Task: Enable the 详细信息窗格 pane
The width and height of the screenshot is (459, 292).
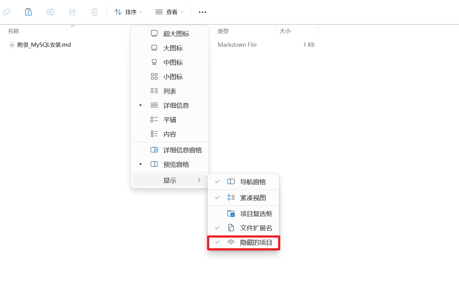Action: [170, 150]
